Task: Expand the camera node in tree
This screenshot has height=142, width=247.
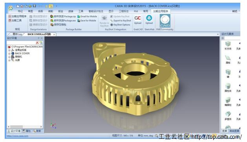Action: tap(9, 57)
